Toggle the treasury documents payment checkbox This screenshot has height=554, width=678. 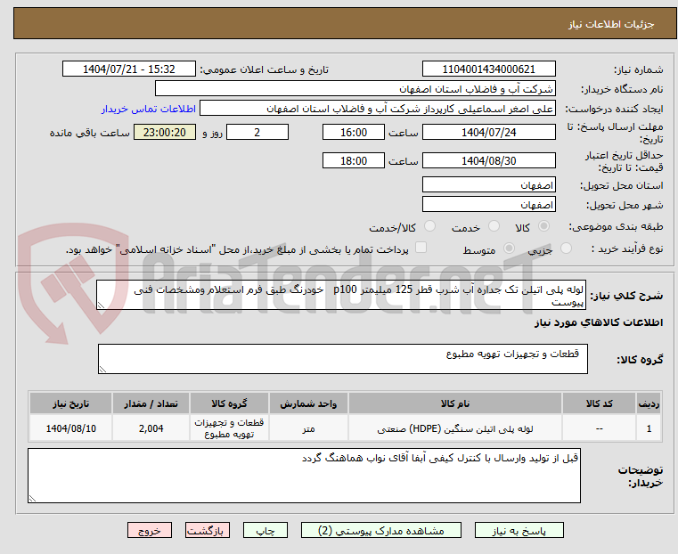[421, 248]
